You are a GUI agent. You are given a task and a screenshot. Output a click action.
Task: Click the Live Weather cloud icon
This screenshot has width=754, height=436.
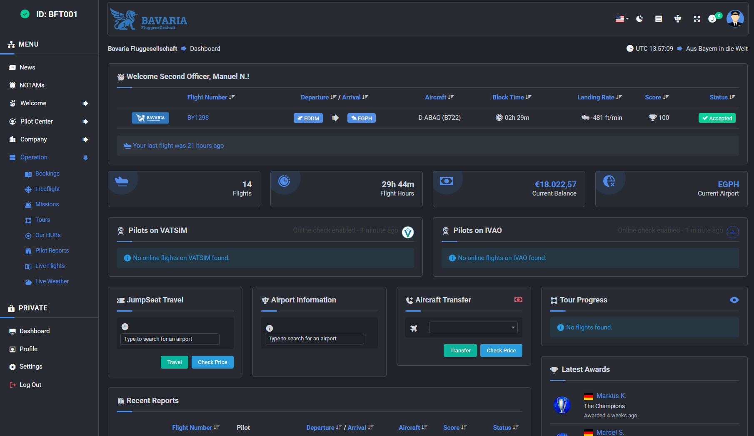pyautogui.click(x=28, y=282)
